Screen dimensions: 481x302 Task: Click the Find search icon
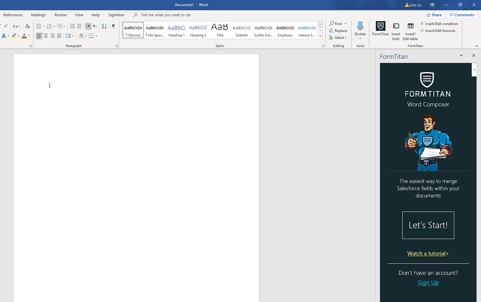point(331,24)
